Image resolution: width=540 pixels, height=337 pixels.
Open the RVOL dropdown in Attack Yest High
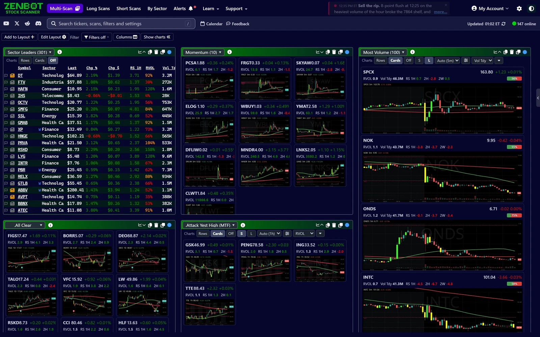(304, 234)
